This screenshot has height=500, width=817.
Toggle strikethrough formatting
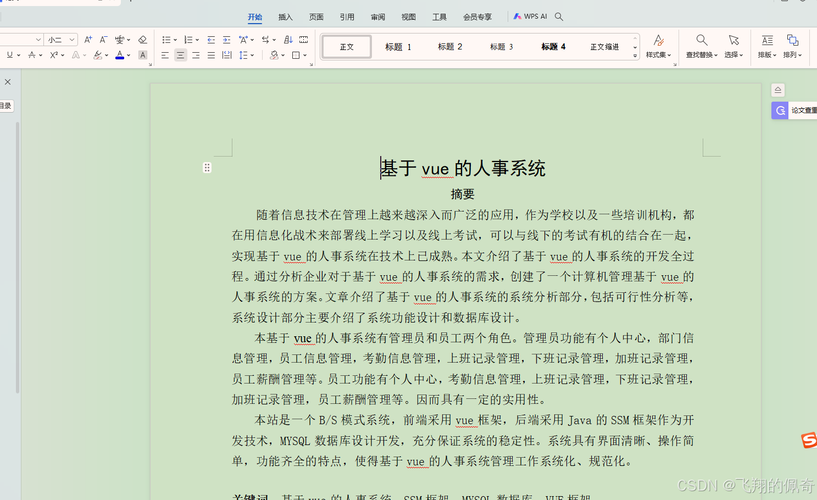pos(32,55)
